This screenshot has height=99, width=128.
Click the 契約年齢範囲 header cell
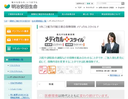click(x=106, y=67)
